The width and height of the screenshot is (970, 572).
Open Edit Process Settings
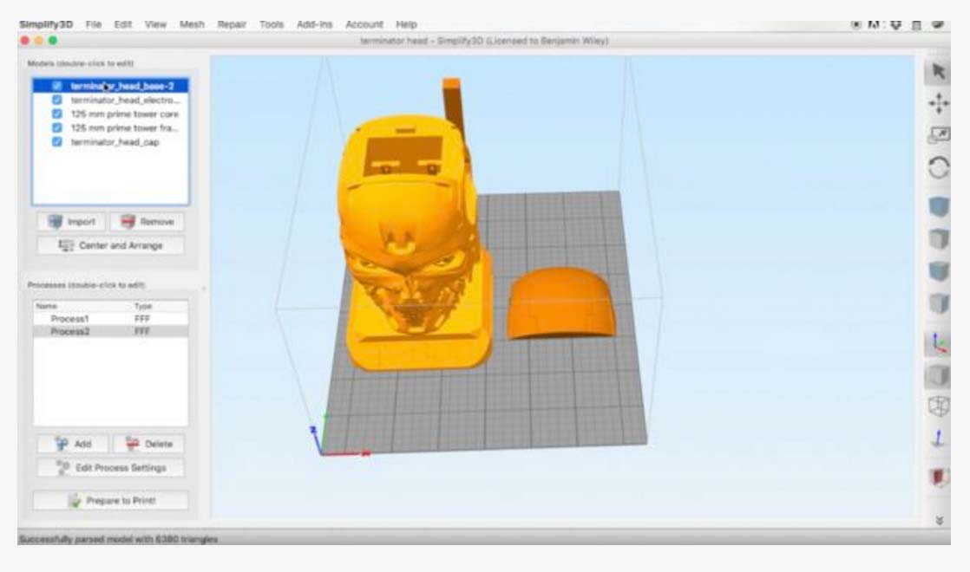point(111,468)
